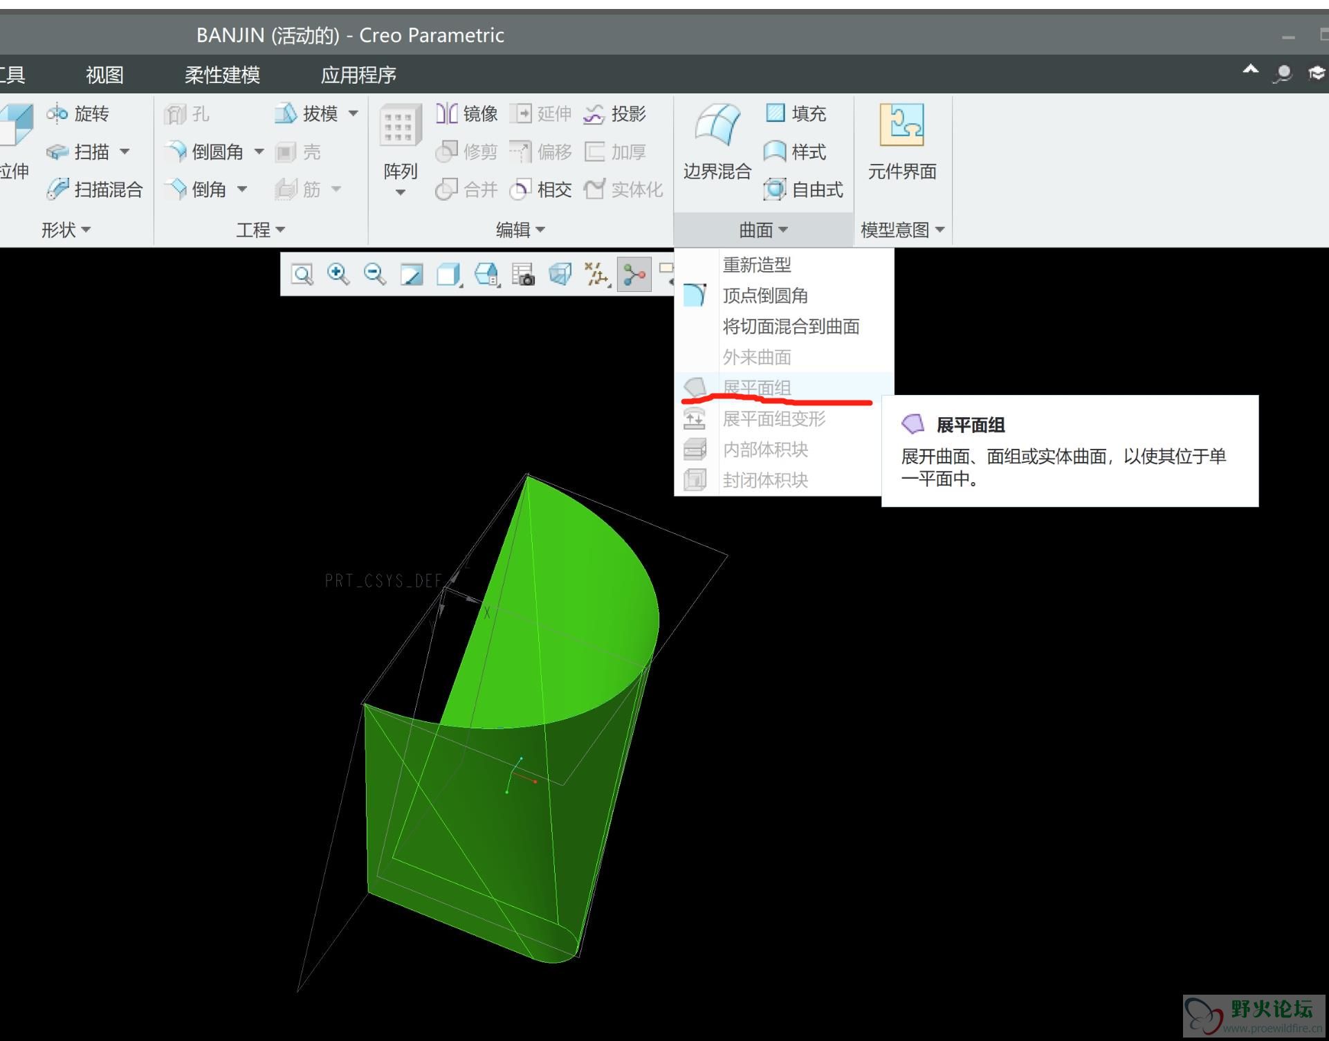Screen dimensions: 1329x1041
Task: Click the 筋 (Rib) tool
Action: [298, 189]
